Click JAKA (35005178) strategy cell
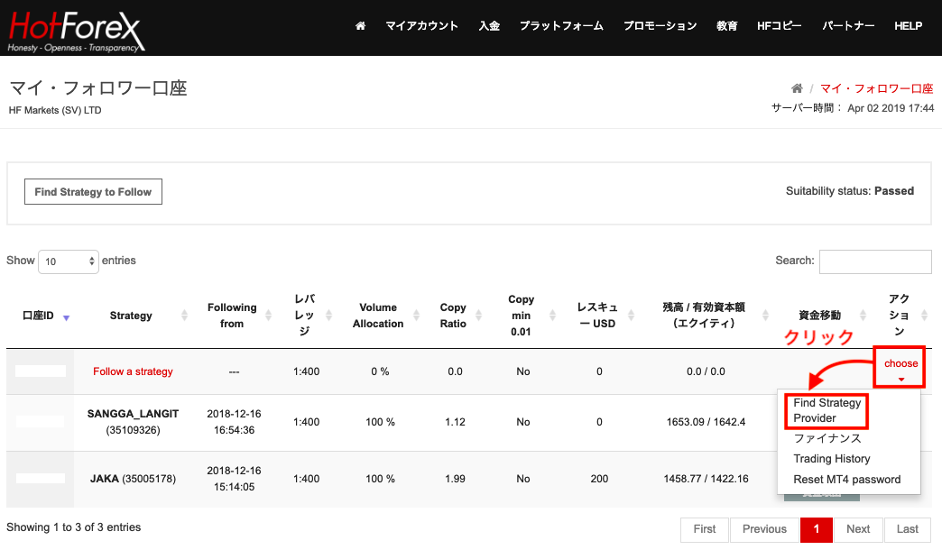This screenshot has width=942, height=559. (133, 479)
